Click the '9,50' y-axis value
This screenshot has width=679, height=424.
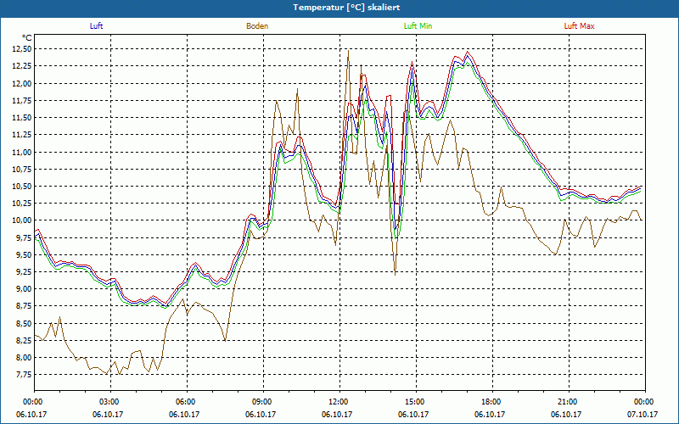(x=24, y=255)
